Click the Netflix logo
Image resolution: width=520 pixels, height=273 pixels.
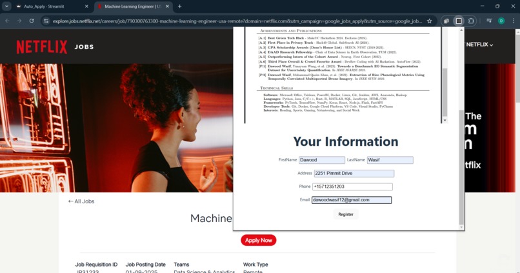click(42, 47)
